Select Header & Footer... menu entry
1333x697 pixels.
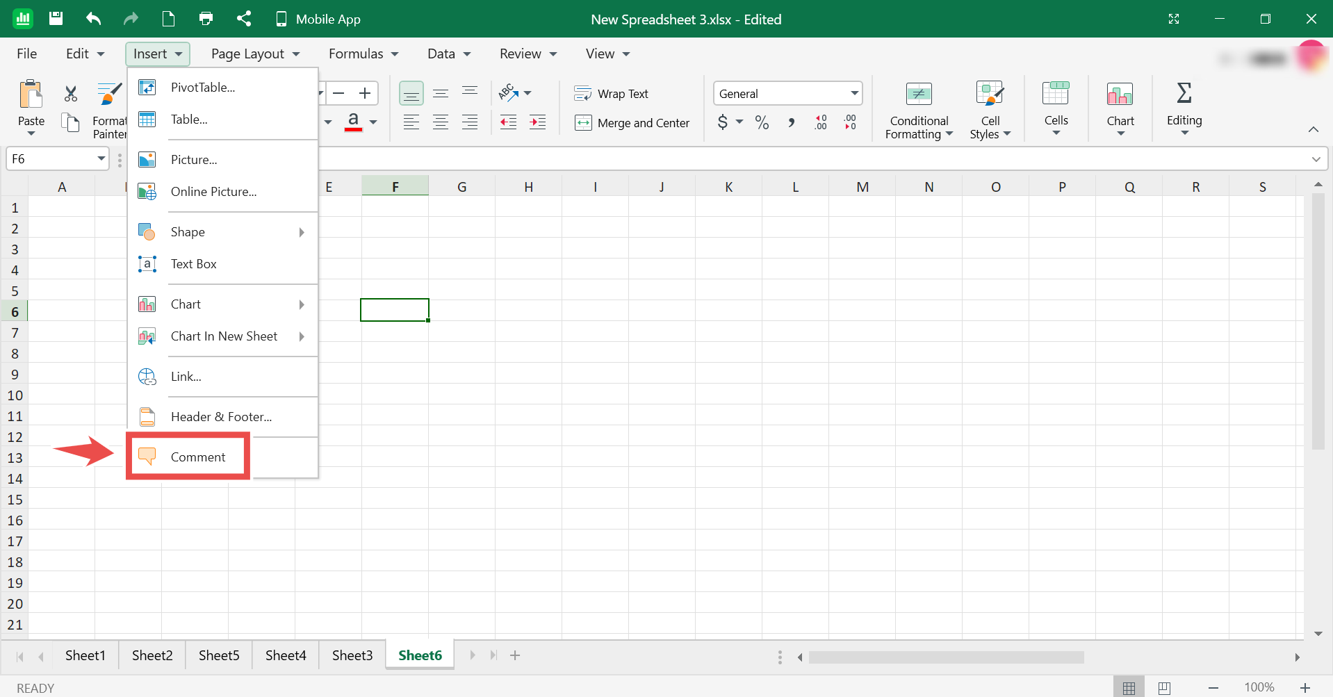[x=222, y=416]
